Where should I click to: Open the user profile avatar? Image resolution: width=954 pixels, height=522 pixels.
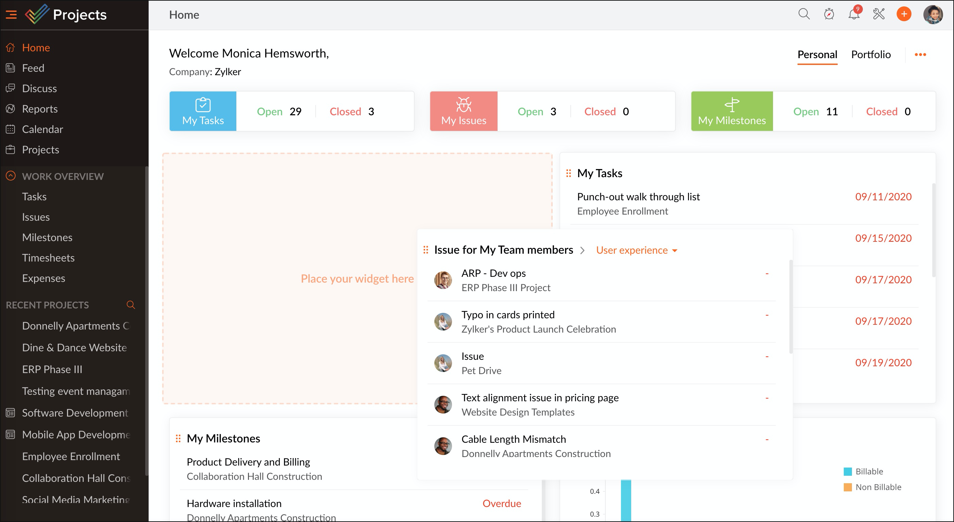coord(933,14)
